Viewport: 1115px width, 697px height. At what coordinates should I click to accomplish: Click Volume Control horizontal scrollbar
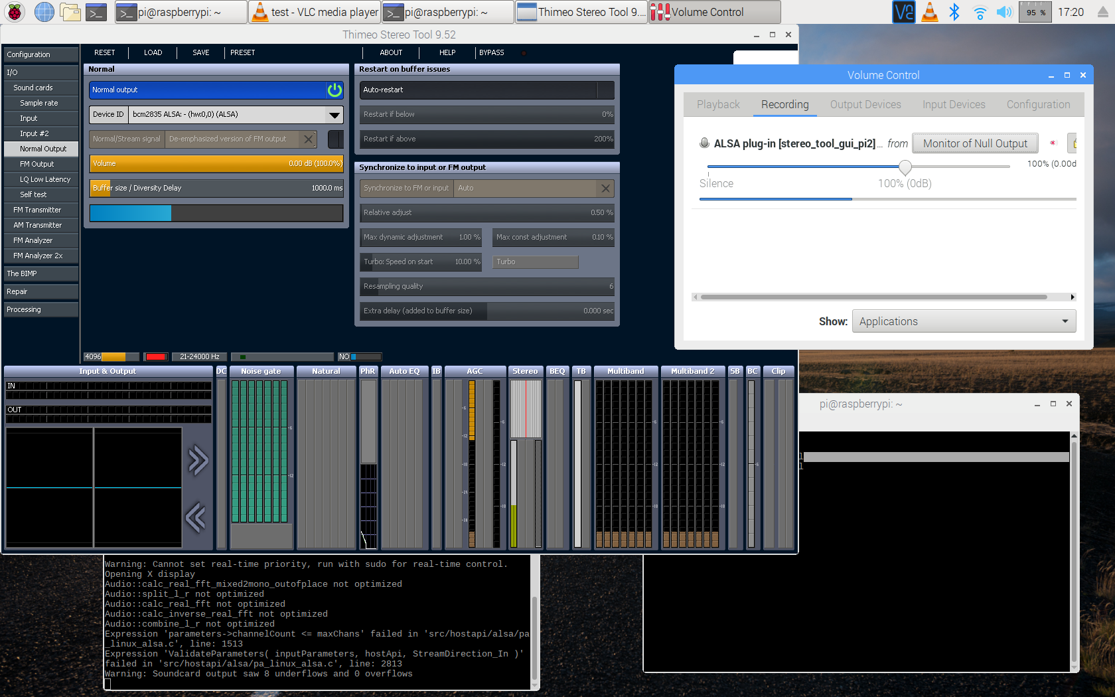click(873, 297)
